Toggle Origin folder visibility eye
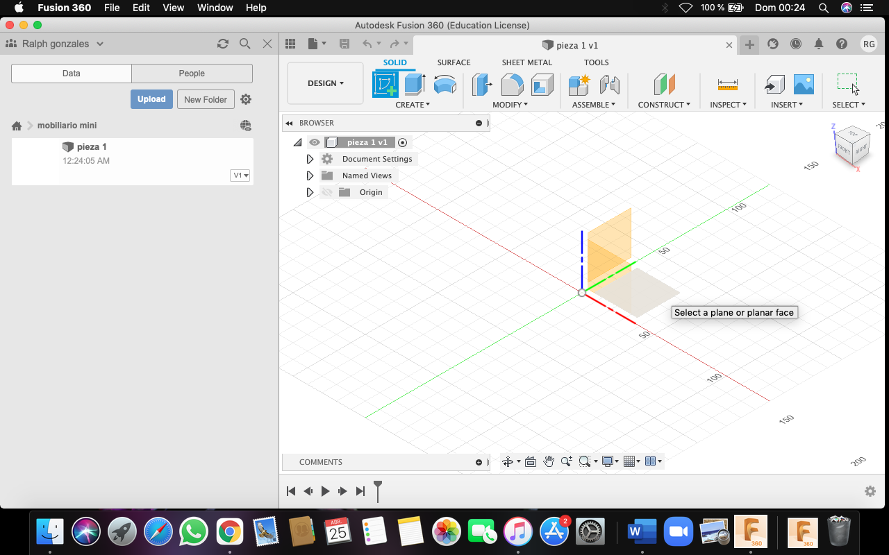889x555 pixels. click(x=327, y=192)
